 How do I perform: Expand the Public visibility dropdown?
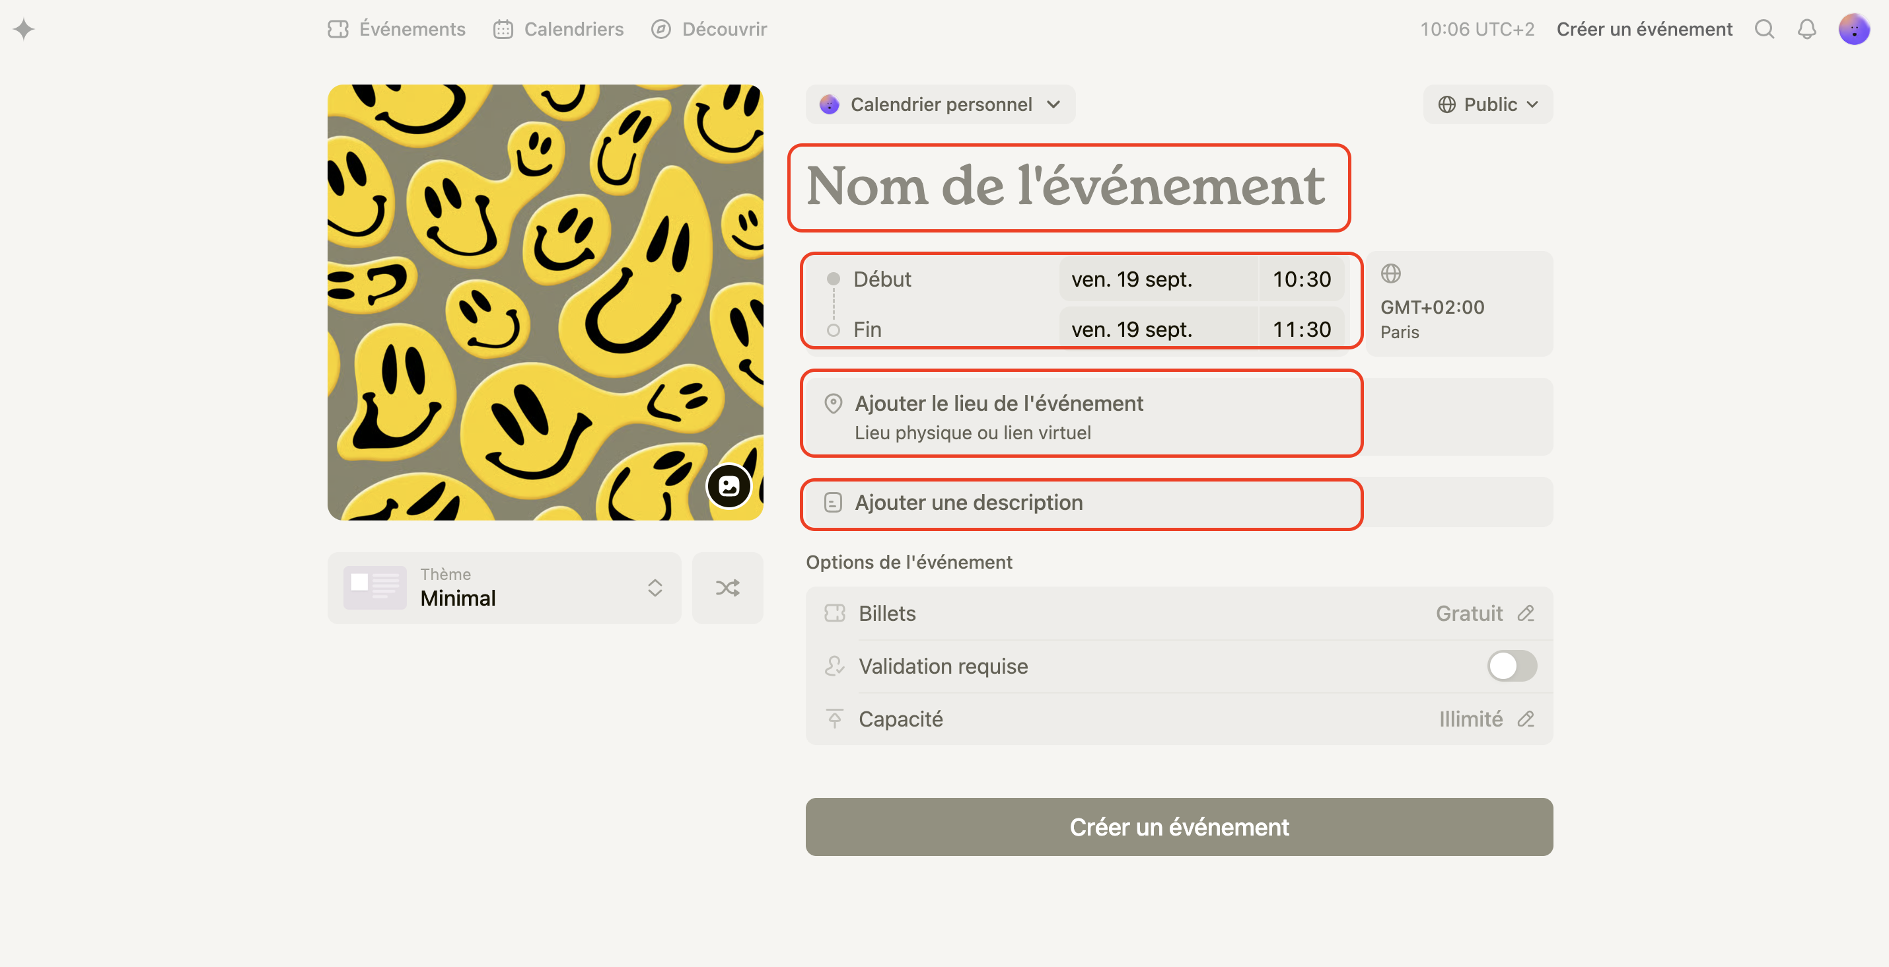click(x=1487, y=105)
